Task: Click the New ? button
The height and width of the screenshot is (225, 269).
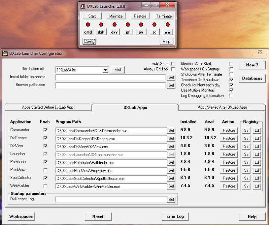Action: [252, 65]
